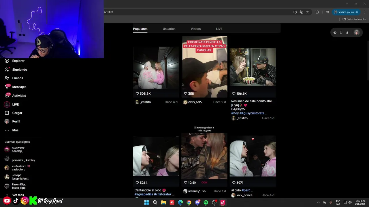The image size is (369, 207).
Task: Open the Windows Start menu
Action: pos(146,202)
